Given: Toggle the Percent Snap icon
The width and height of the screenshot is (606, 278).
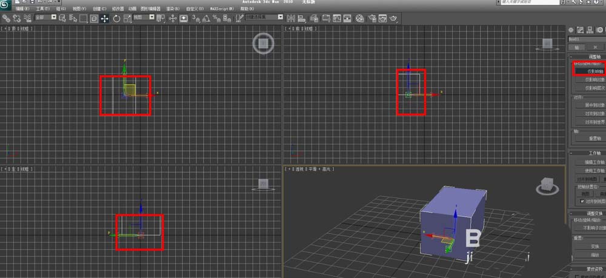Looking at the screenshot, I should [216, 18].
